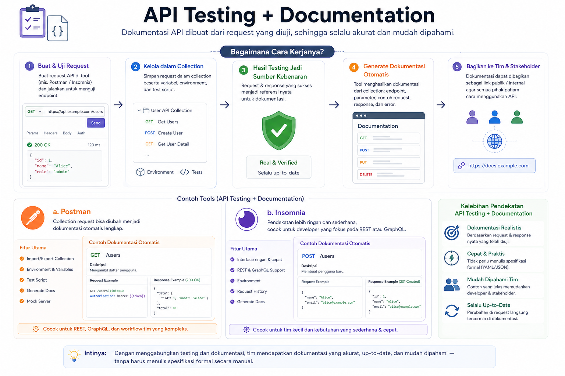
Task: Click the blue Send button
Action: (x=96, y=123)
